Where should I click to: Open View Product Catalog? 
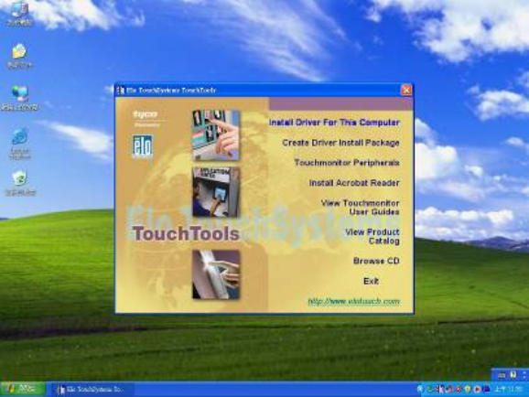click(x=372, y=236)
